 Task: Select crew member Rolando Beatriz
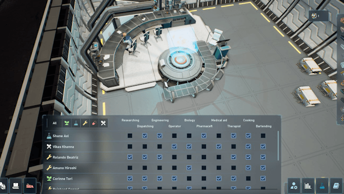pyautogui.click(x=65, y=158)
